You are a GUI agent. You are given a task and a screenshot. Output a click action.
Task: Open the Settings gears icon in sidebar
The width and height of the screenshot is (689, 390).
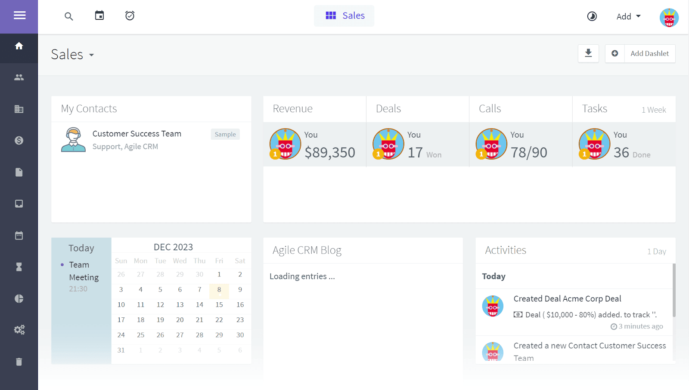(19, 330)
